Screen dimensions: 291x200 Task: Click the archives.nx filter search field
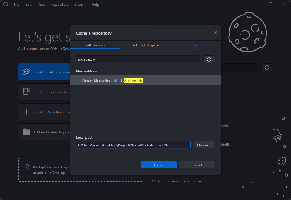pyautogui.click(x=138, y=59)
